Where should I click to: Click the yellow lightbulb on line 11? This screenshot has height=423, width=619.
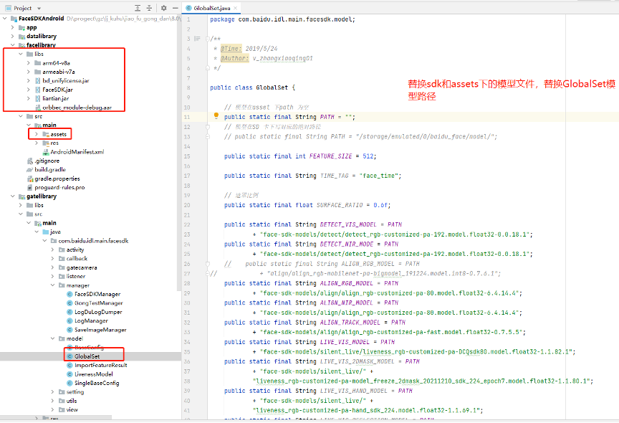point(216,115)
